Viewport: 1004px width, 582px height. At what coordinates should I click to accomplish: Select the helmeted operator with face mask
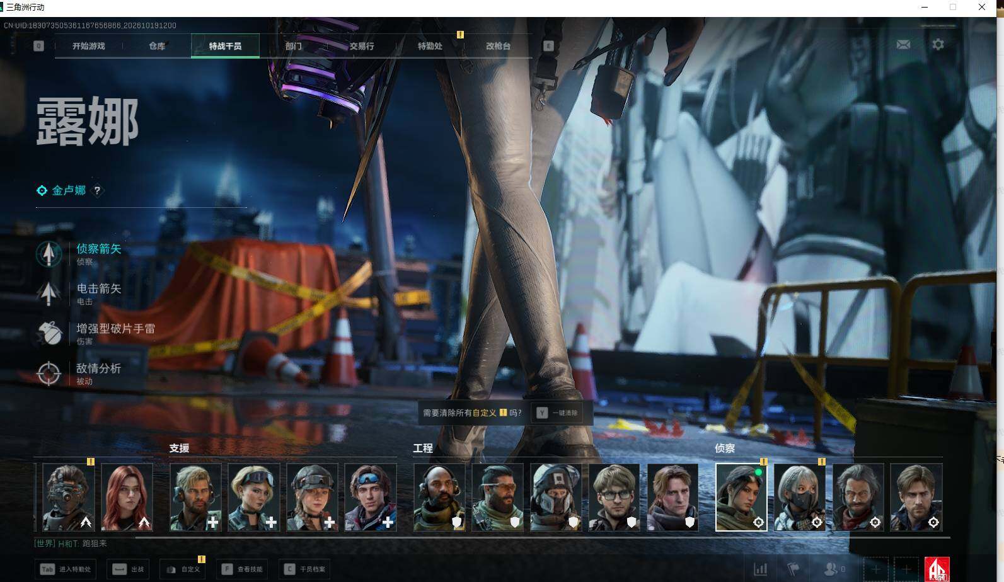point(556,498)
